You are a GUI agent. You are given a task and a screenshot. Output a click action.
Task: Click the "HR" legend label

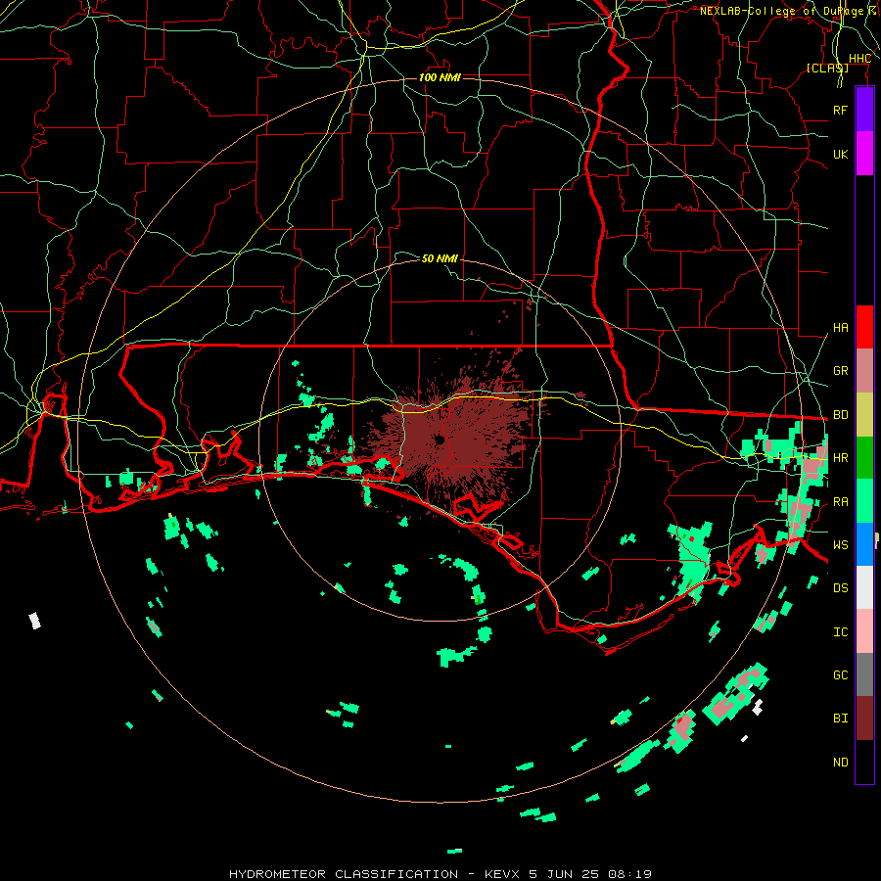841,458
